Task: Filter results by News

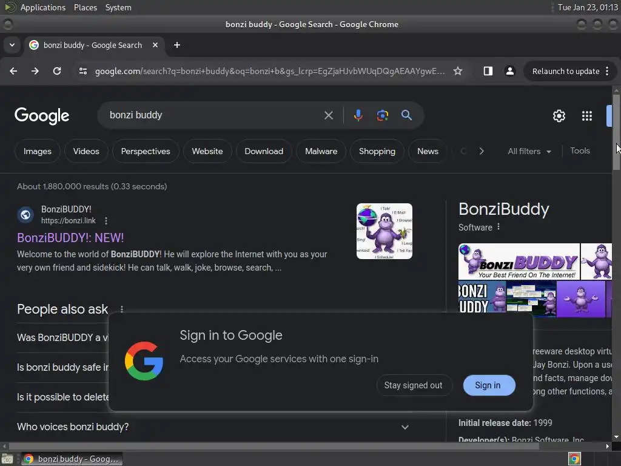Action: [428, 151]
